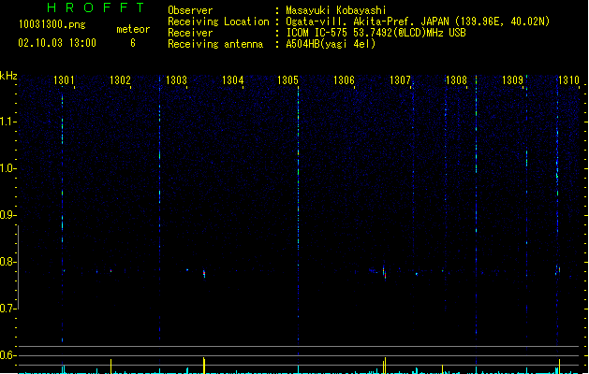This screenshot has width=589, height=374.
Task: Click the 1302 time marker
Action: pyautogui.click(x=120, y=80)
